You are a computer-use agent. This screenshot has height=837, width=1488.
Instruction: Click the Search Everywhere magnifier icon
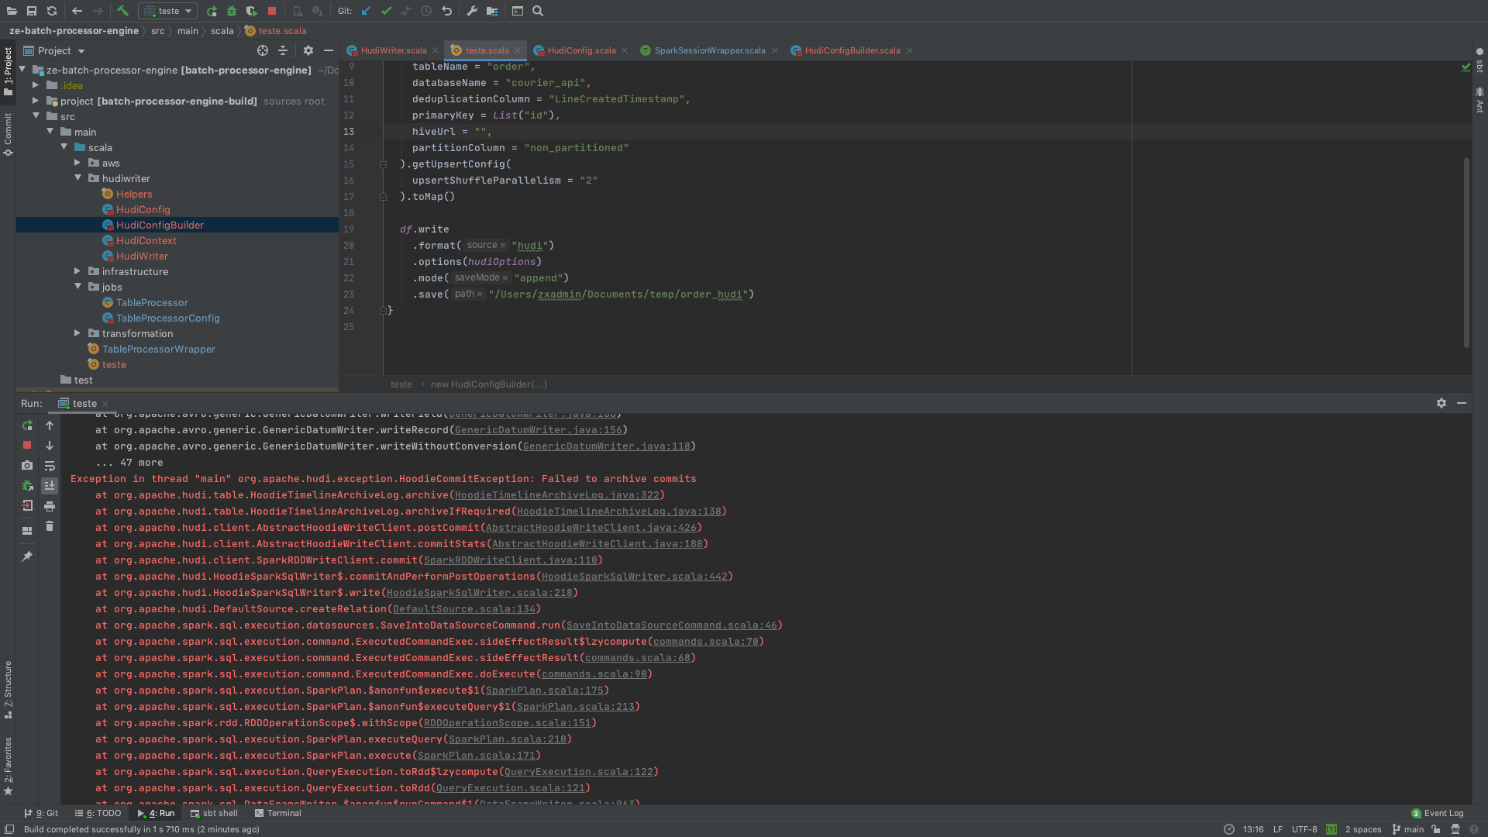pyautogui.click(x=538, y=11)
